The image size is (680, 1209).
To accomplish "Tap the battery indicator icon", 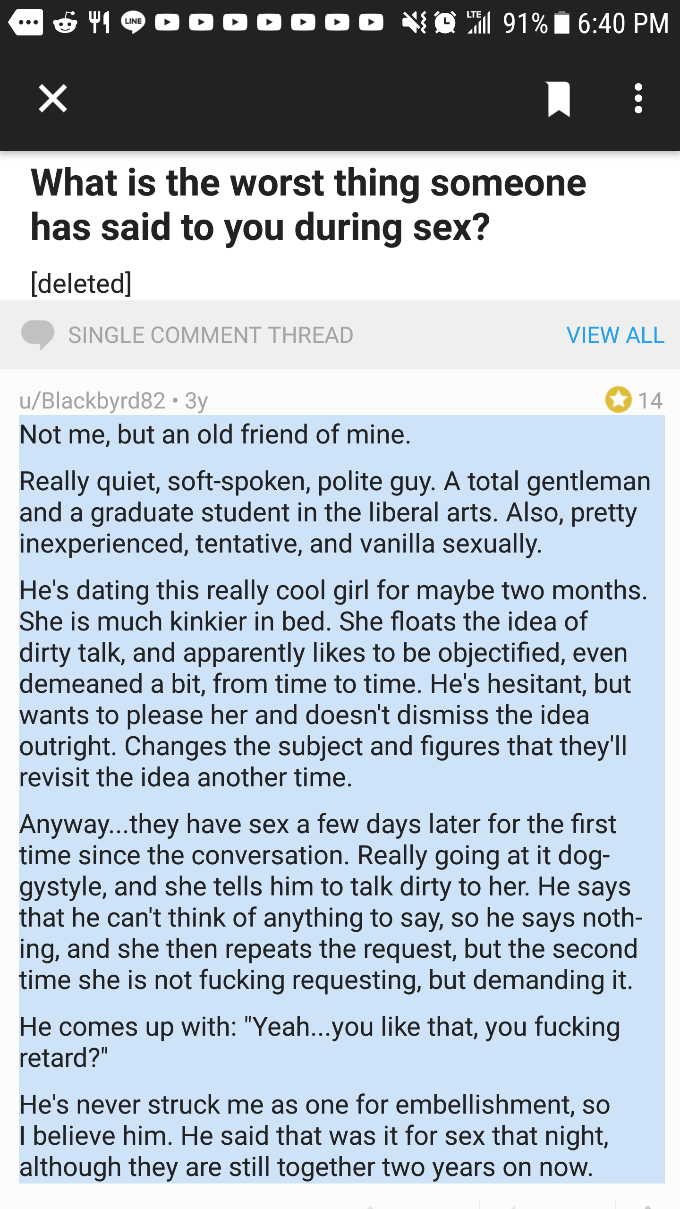I will coord(562,22).
